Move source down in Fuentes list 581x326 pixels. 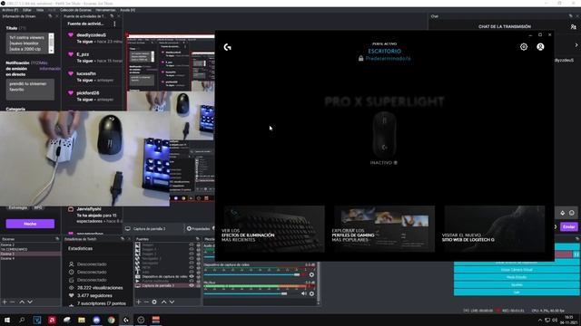(172, 302)
